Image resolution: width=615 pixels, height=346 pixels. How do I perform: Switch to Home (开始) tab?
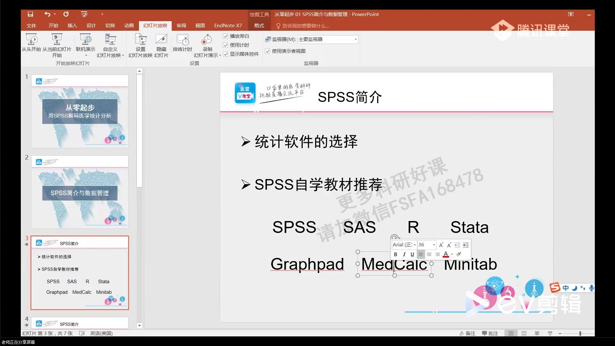53,26
